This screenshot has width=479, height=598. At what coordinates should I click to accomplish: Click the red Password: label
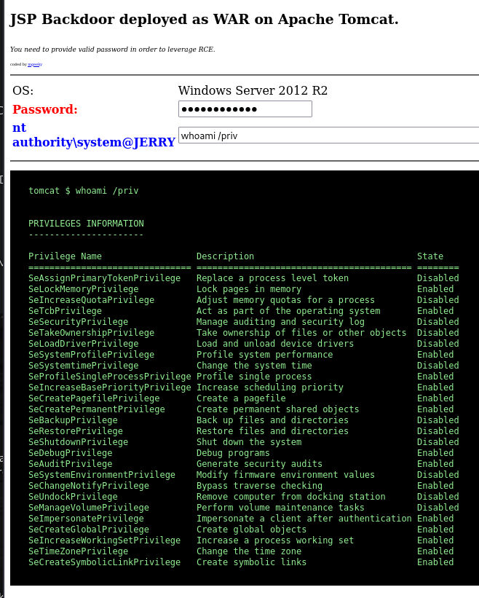(x=45, y=109)
